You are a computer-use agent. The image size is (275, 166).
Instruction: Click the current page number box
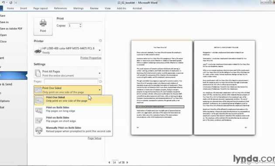click(114, 163)
